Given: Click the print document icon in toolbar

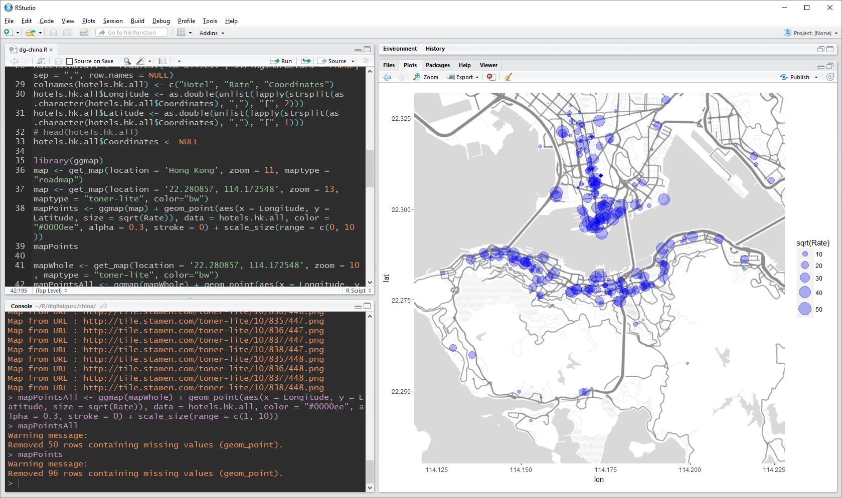Looking at the screenshot, I should (x=84, y=33).
